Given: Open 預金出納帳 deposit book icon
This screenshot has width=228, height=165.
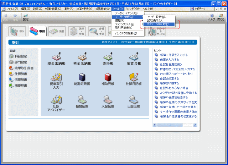Looking at the screenshot, I should (x=82, y=59).
